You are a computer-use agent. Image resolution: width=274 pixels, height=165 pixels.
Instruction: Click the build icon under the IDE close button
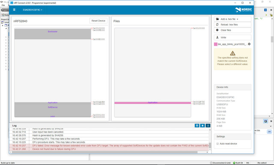pyautogui.click(x=271, y=15)
